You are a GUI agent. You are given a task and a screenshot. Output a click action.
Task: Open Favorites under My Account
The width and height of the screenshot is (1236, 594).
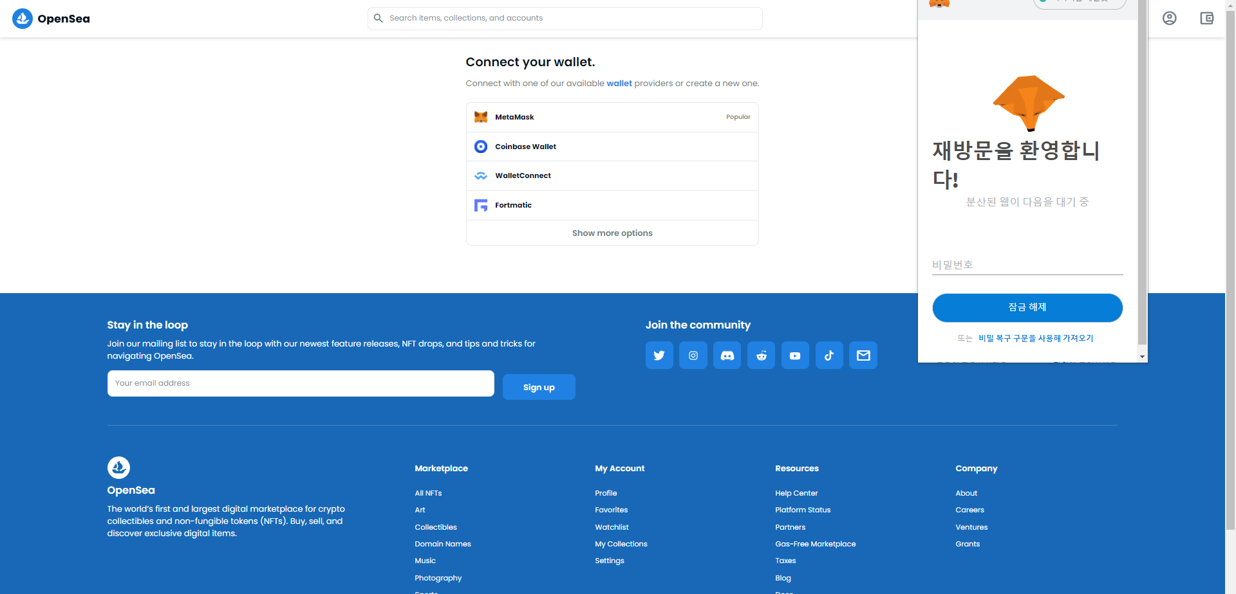[x=611, y=510]
